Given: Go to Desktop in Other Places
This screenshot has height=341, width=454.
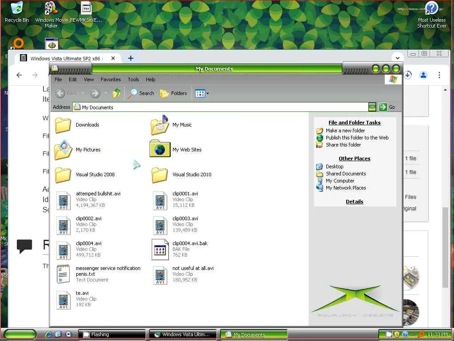Looking at the screenshot, I should pyautogui.click(x=334, y=167).
